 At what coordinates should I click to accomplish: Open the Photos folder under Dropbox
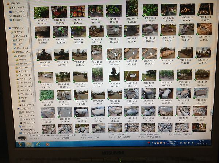point(22,60)
